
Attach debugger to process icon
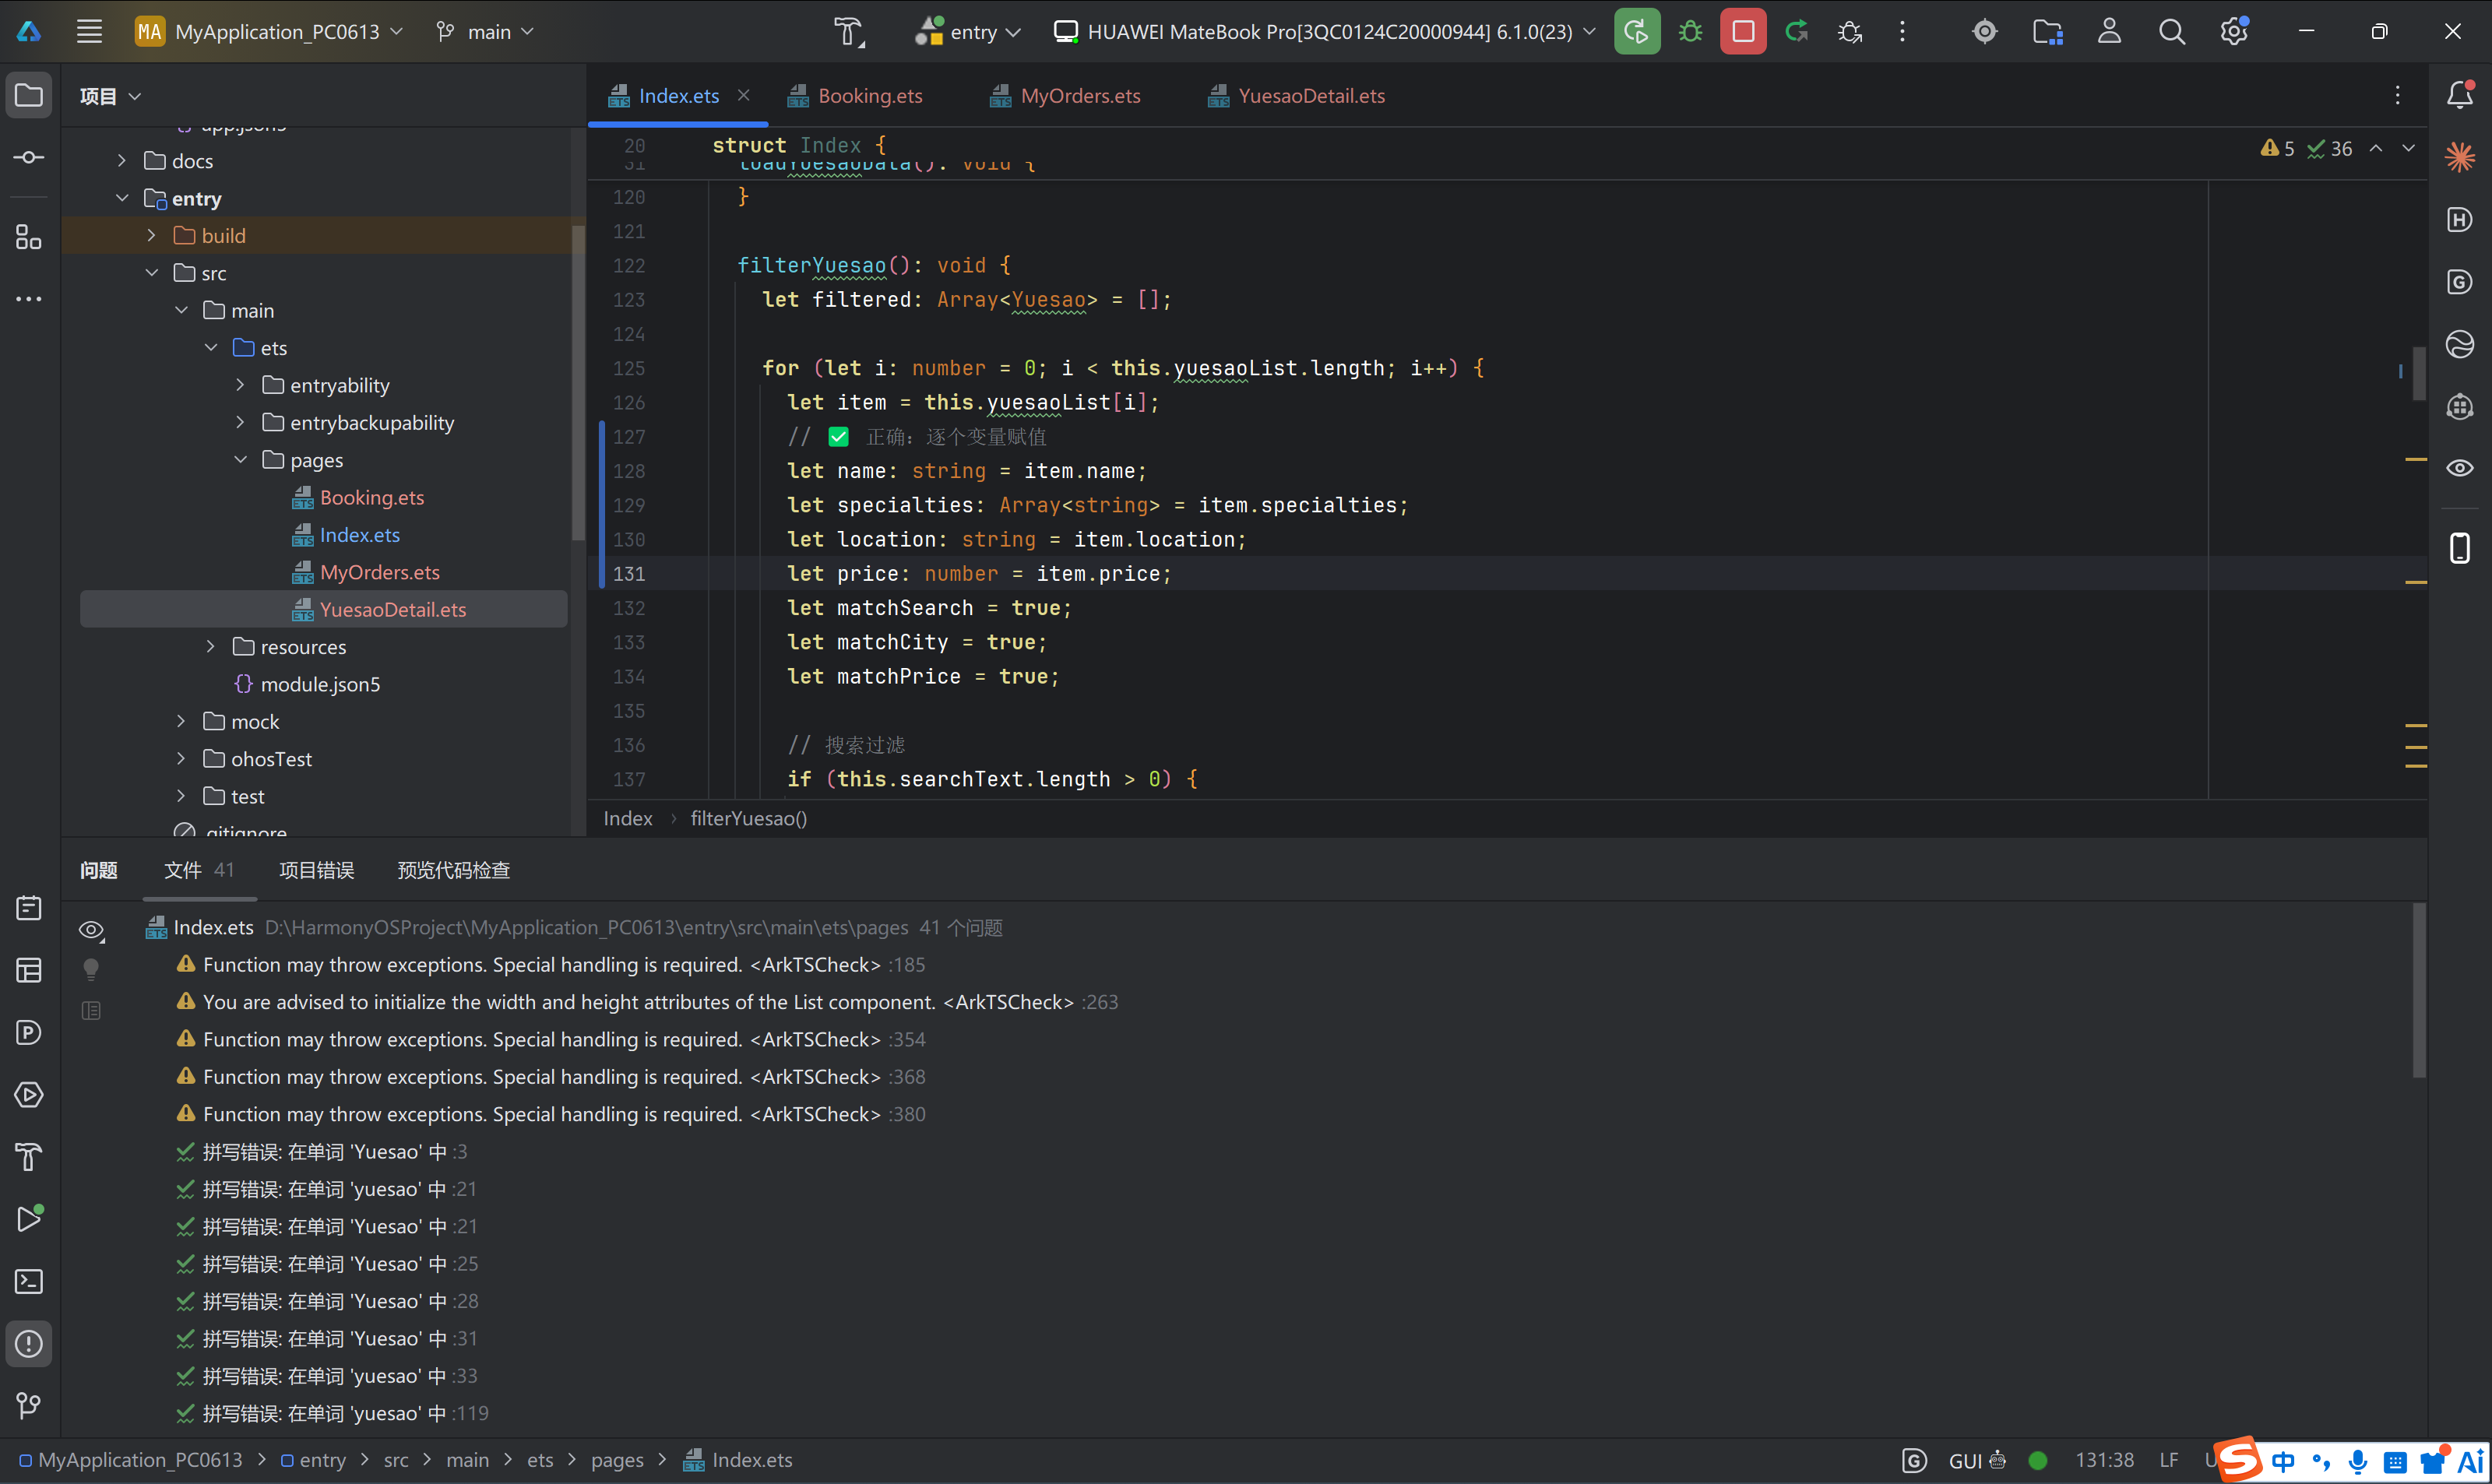[1849, 31]
